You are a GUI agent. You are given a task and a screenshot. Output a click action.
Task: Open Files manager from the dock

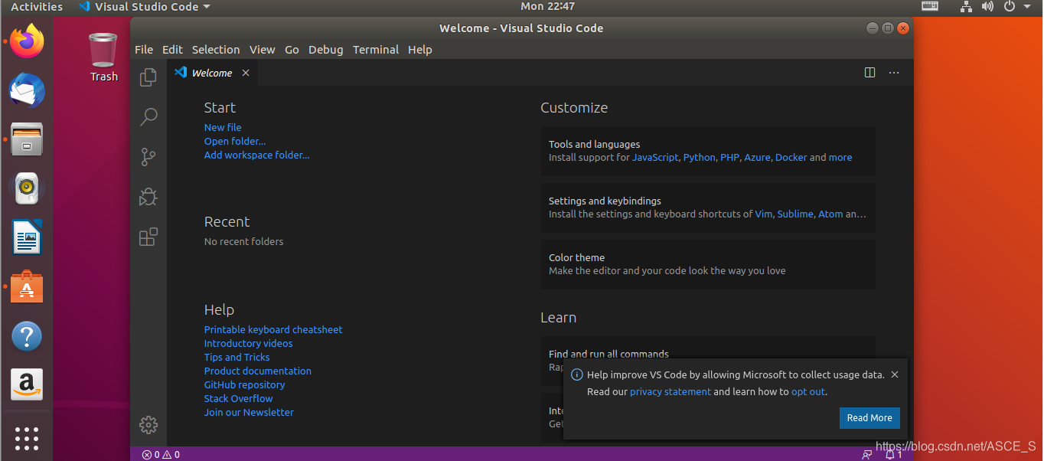27,139
